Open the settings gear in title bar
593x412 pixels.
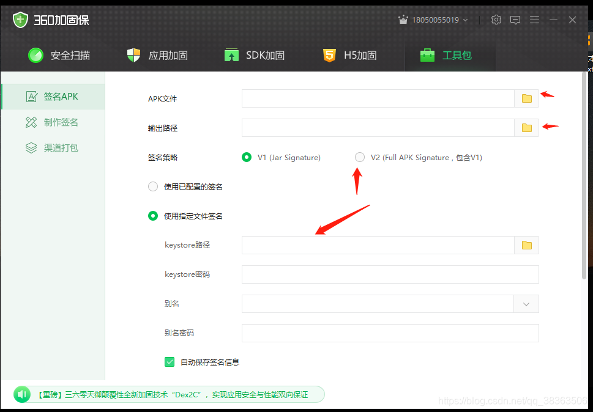click(x=496, y=20)
